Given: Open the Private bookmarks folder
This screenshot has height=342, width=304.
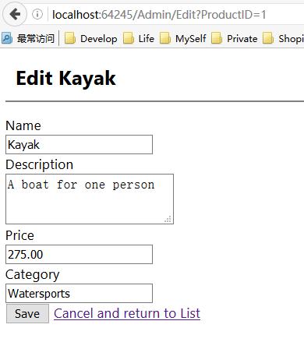Looking at the screenshot, I should pos(235,39).
